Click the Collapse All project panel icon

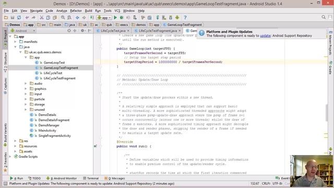tap(75, 31)
